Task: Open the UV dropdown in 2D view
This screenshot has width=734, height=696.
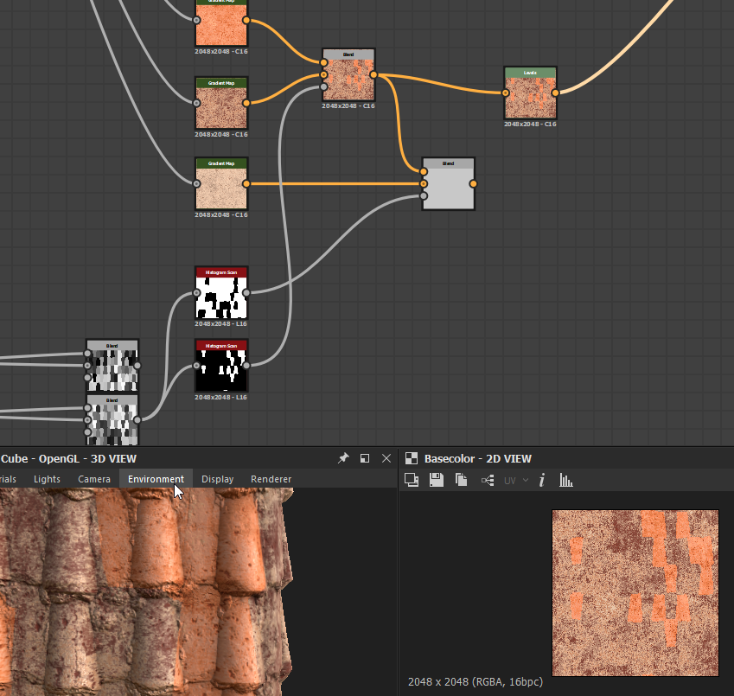Action: tap(516, 480)
